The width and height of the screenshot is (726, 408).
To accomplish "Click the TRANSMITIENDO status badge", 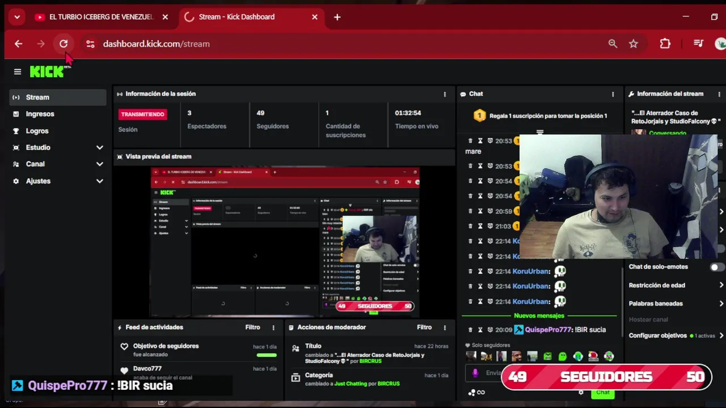I will (x=142, y=114).
